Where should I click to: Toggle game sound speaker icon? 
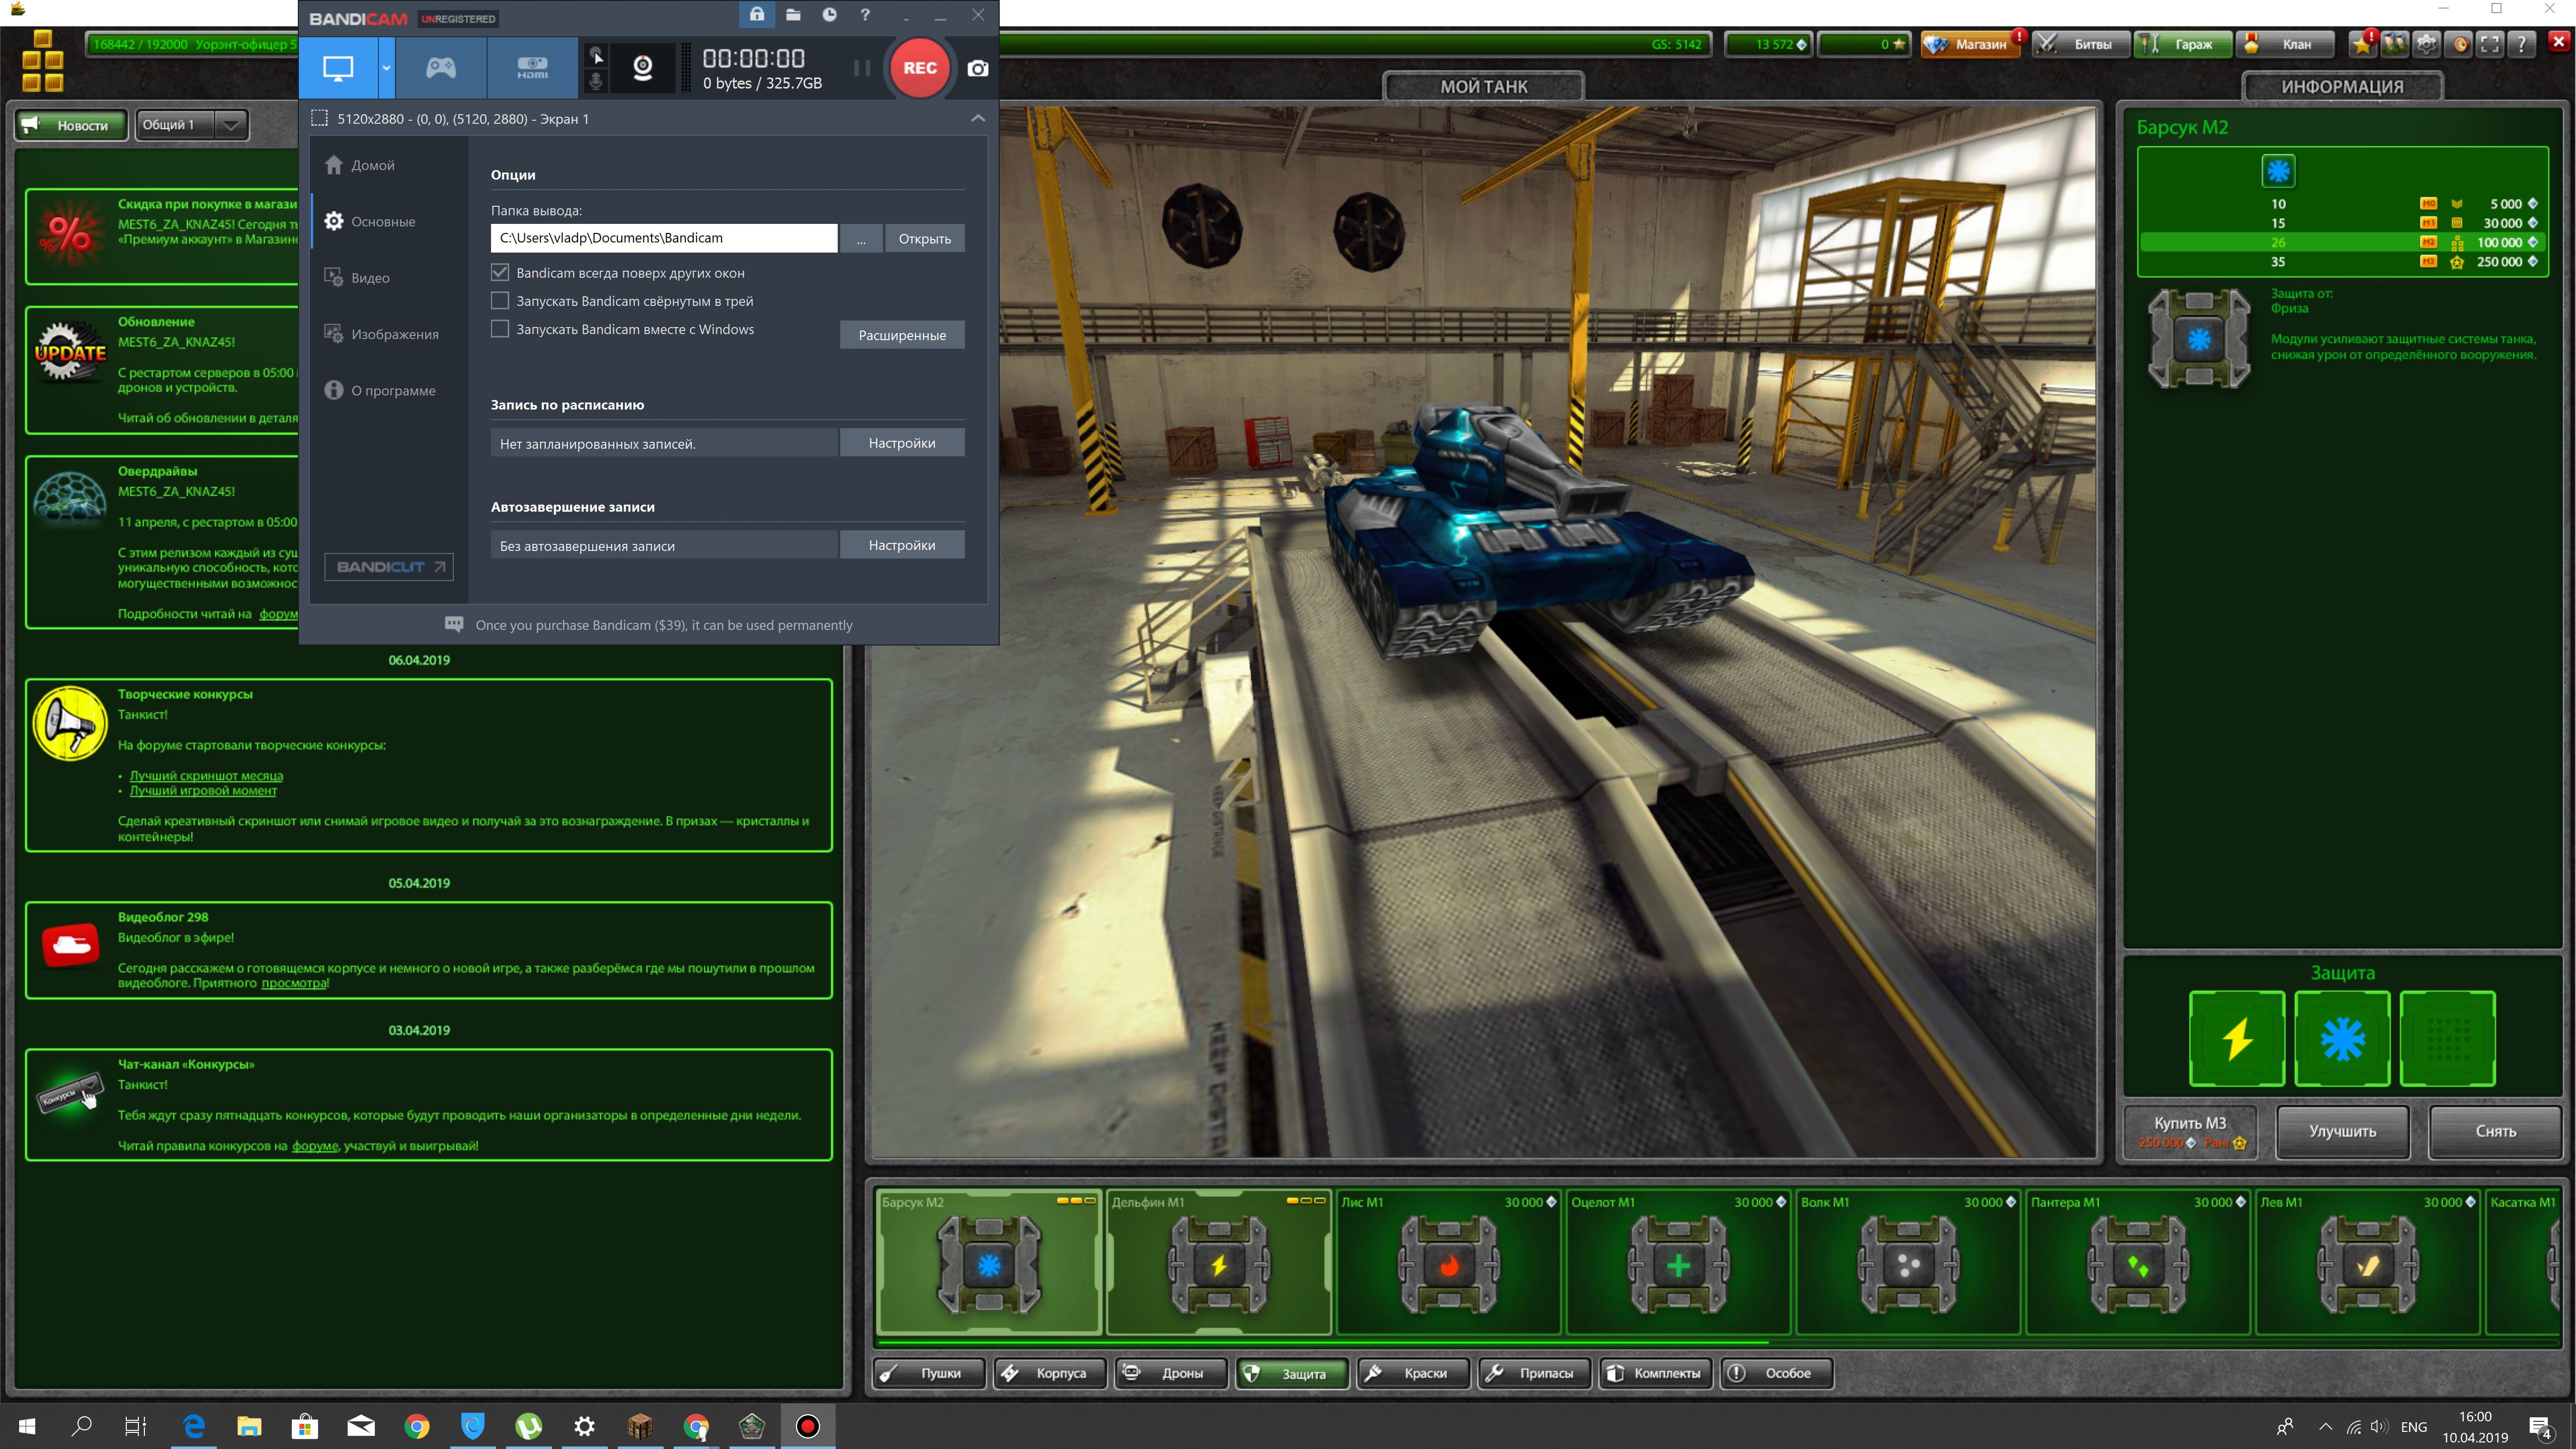(2459, 44)
